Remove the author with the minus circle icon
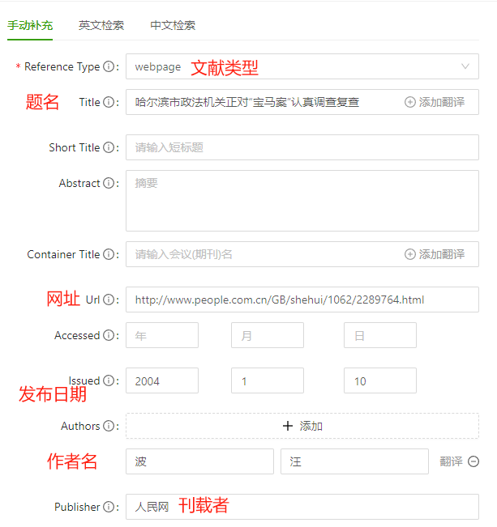 [x=473, y=461]
